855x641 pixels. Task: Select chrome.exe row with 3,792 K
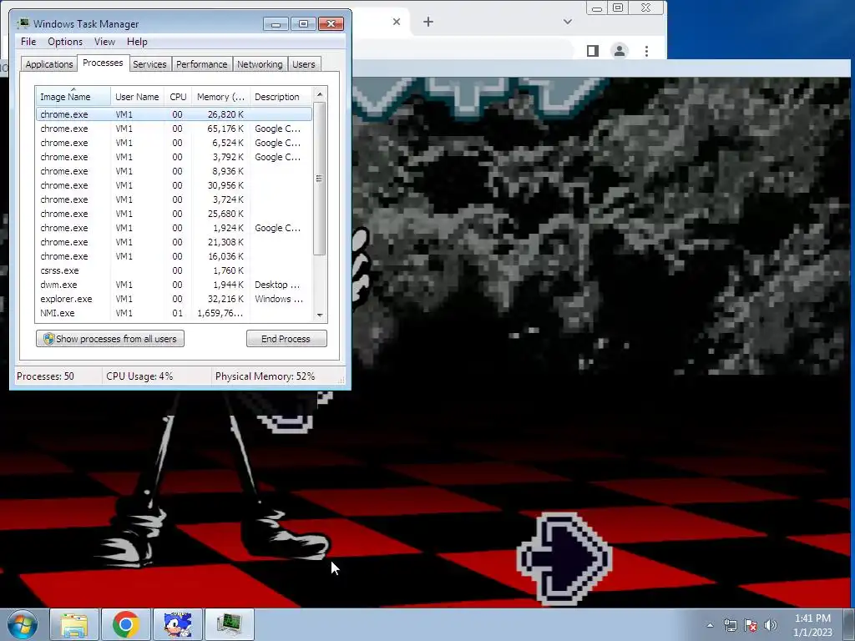tap(174, 157)
